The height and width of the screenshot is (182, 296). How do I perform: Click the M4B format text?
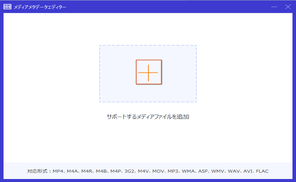coord(101,171)
